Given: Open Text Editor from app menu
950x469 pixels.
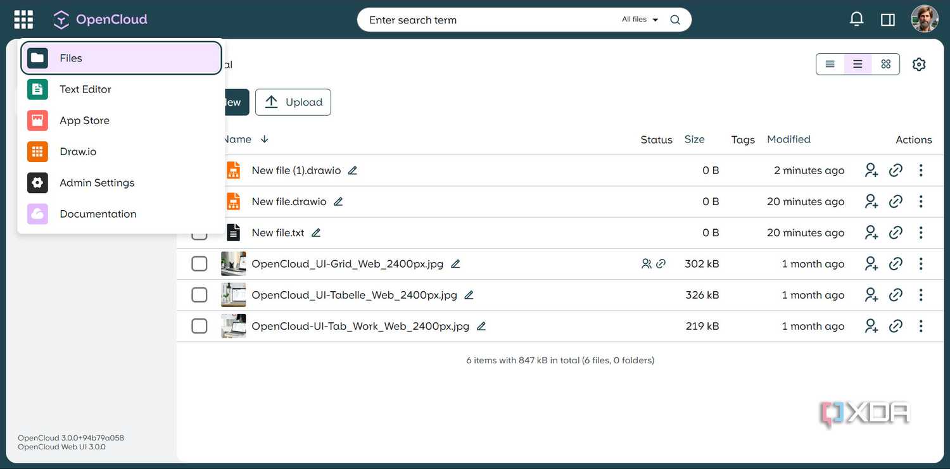Looking at the screenshot, I should [x=121, y=89].
